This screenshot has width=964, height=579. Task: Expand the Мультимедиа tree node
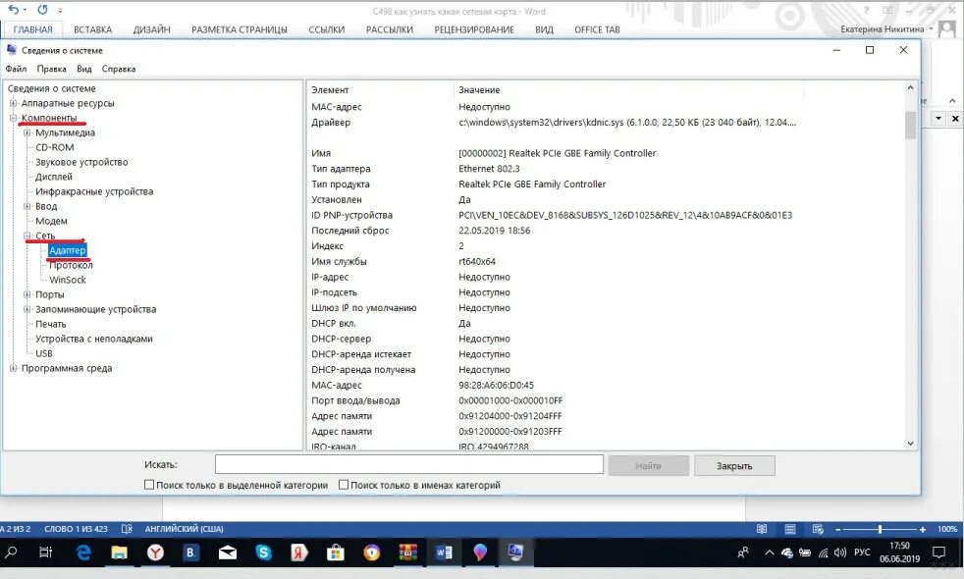pos(27,132)
